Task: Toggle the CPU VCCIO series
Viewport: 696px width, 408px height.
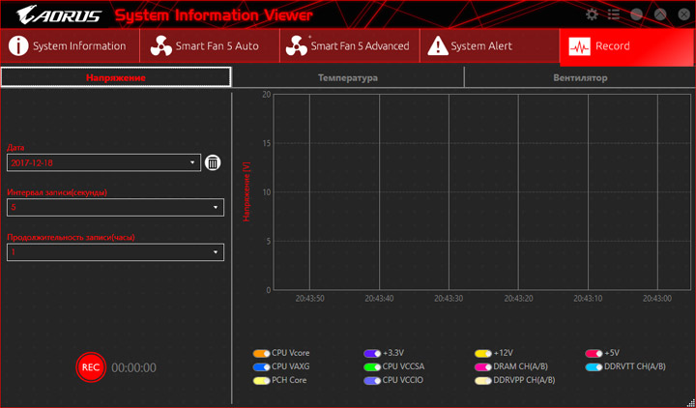Action: (372, 381)
